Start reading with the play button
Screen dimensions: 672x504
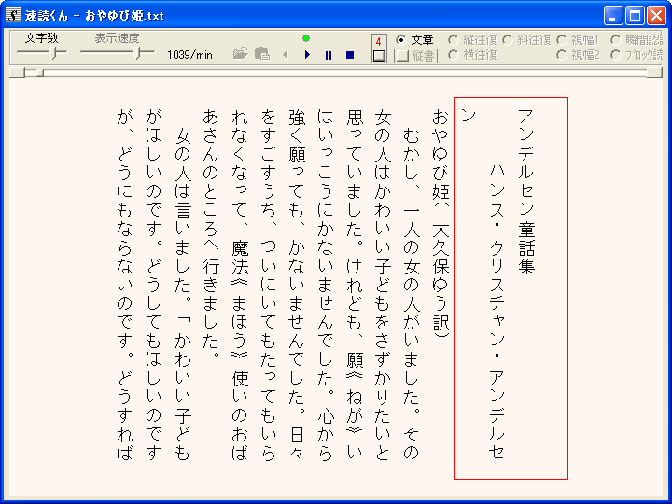[307, 55]
